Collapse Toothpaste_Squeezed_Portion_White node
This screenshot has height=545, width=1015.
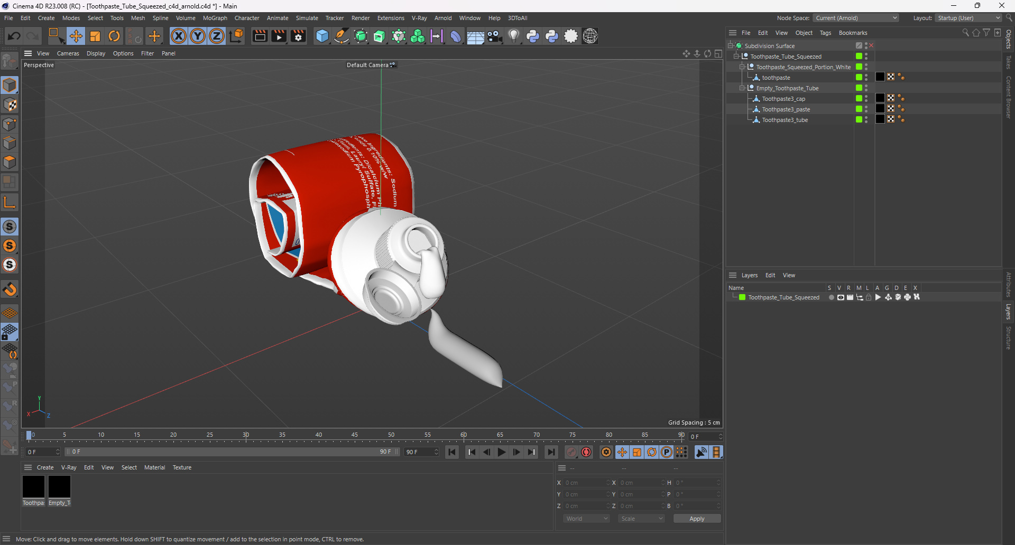coord(742,67)
